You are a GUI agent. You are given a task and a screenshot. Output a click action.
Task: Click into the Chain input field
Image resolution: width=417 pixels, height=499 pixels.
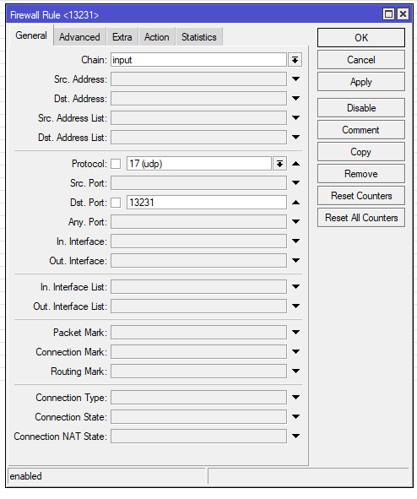tap(198, 60)
